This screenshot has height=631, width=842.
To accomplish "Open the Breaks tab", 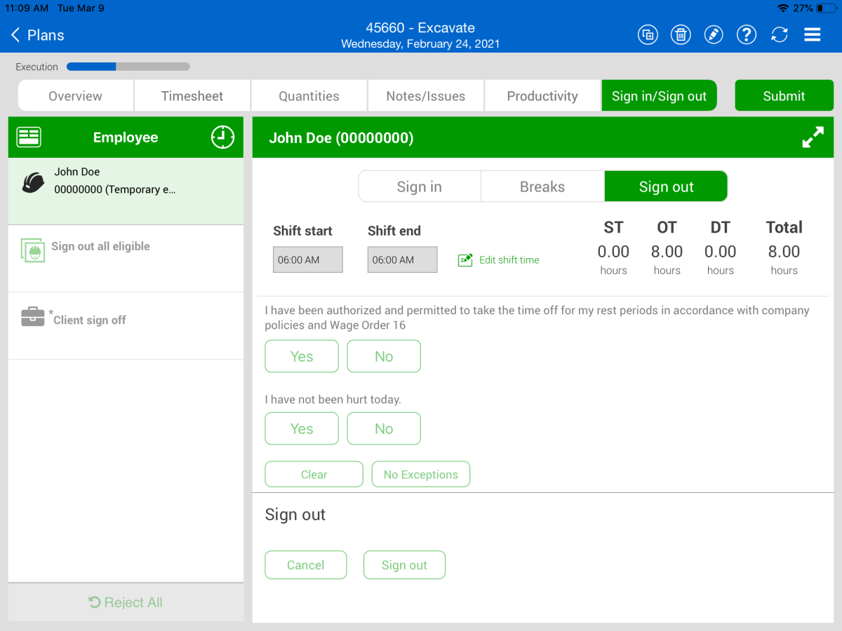I will [x=542, y=186].
